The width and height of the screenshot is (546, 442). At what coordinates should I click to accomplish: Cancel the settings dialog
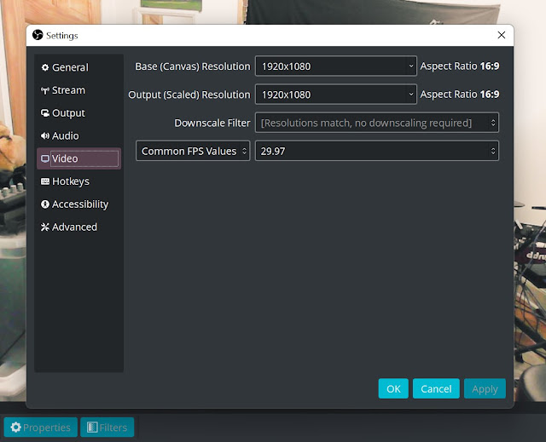[436, 388]
